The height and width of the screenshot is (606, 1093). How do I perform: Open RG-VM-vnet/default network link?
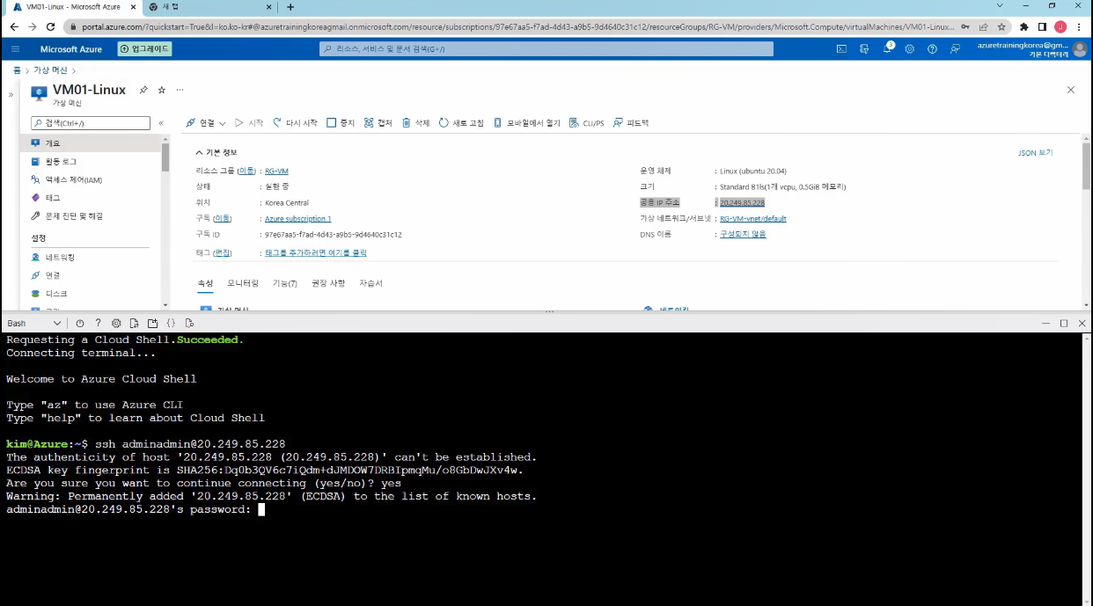[x=752, y=218]
